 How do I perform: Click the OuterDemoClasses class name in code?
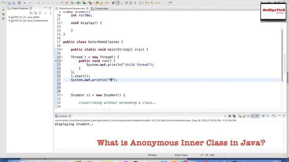[x=103, y=42]
